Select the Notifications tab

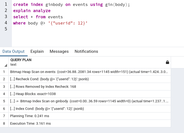[86, 51]
